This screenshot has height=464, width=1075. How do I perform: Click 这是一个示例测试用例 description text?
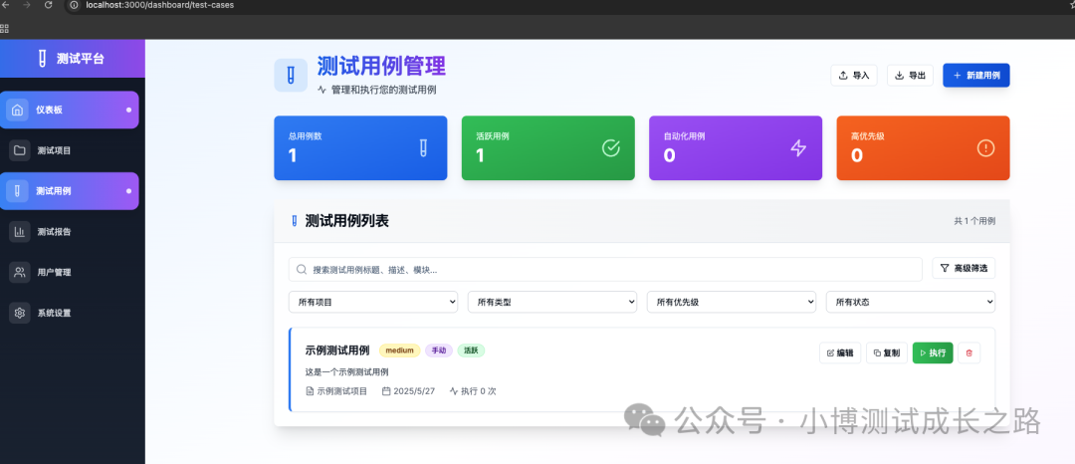tap(347, 372)
